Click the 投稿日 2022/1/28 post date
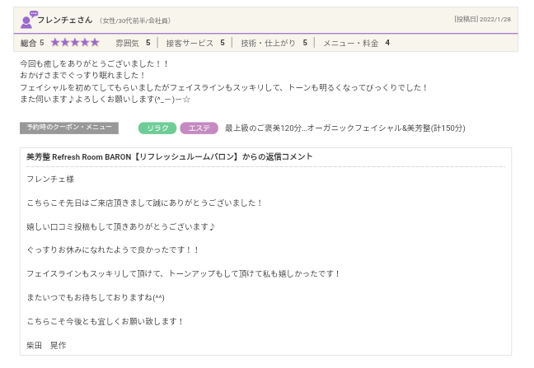The height and width of the screenshot is (368, 534). pyautogui.click(x=482, y=19)
